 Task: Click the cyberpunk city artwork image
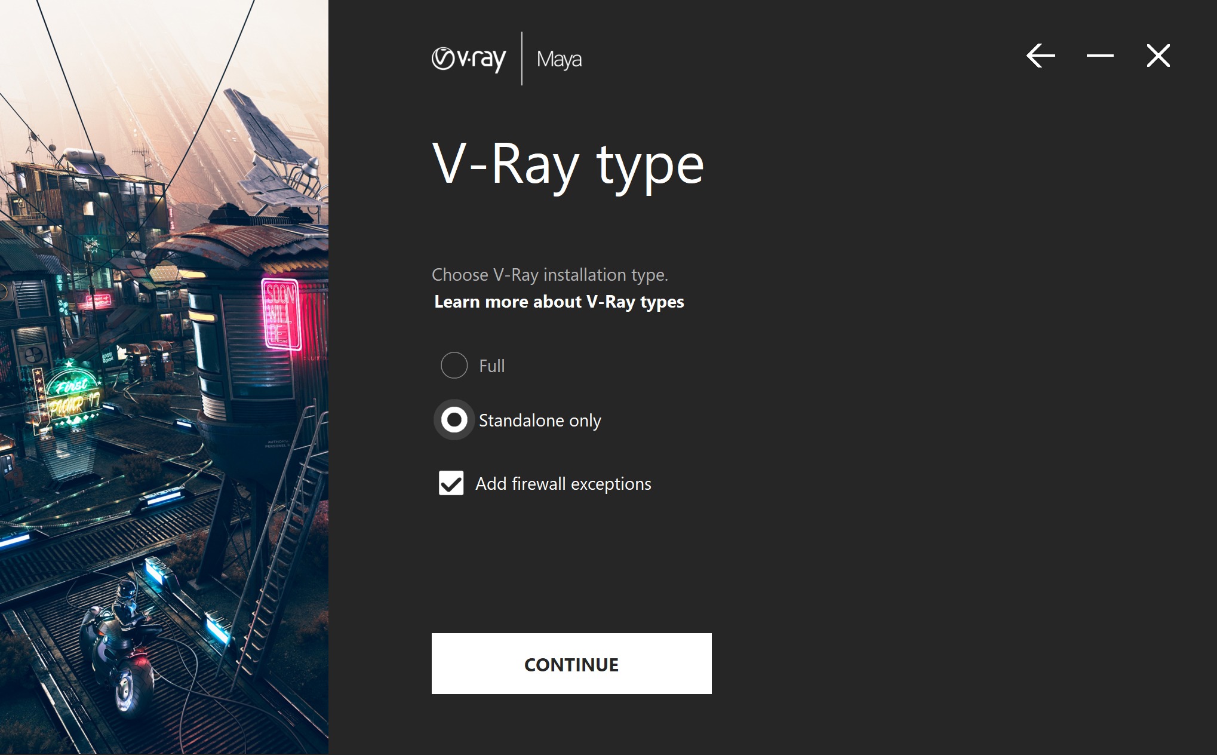[164, 377]
